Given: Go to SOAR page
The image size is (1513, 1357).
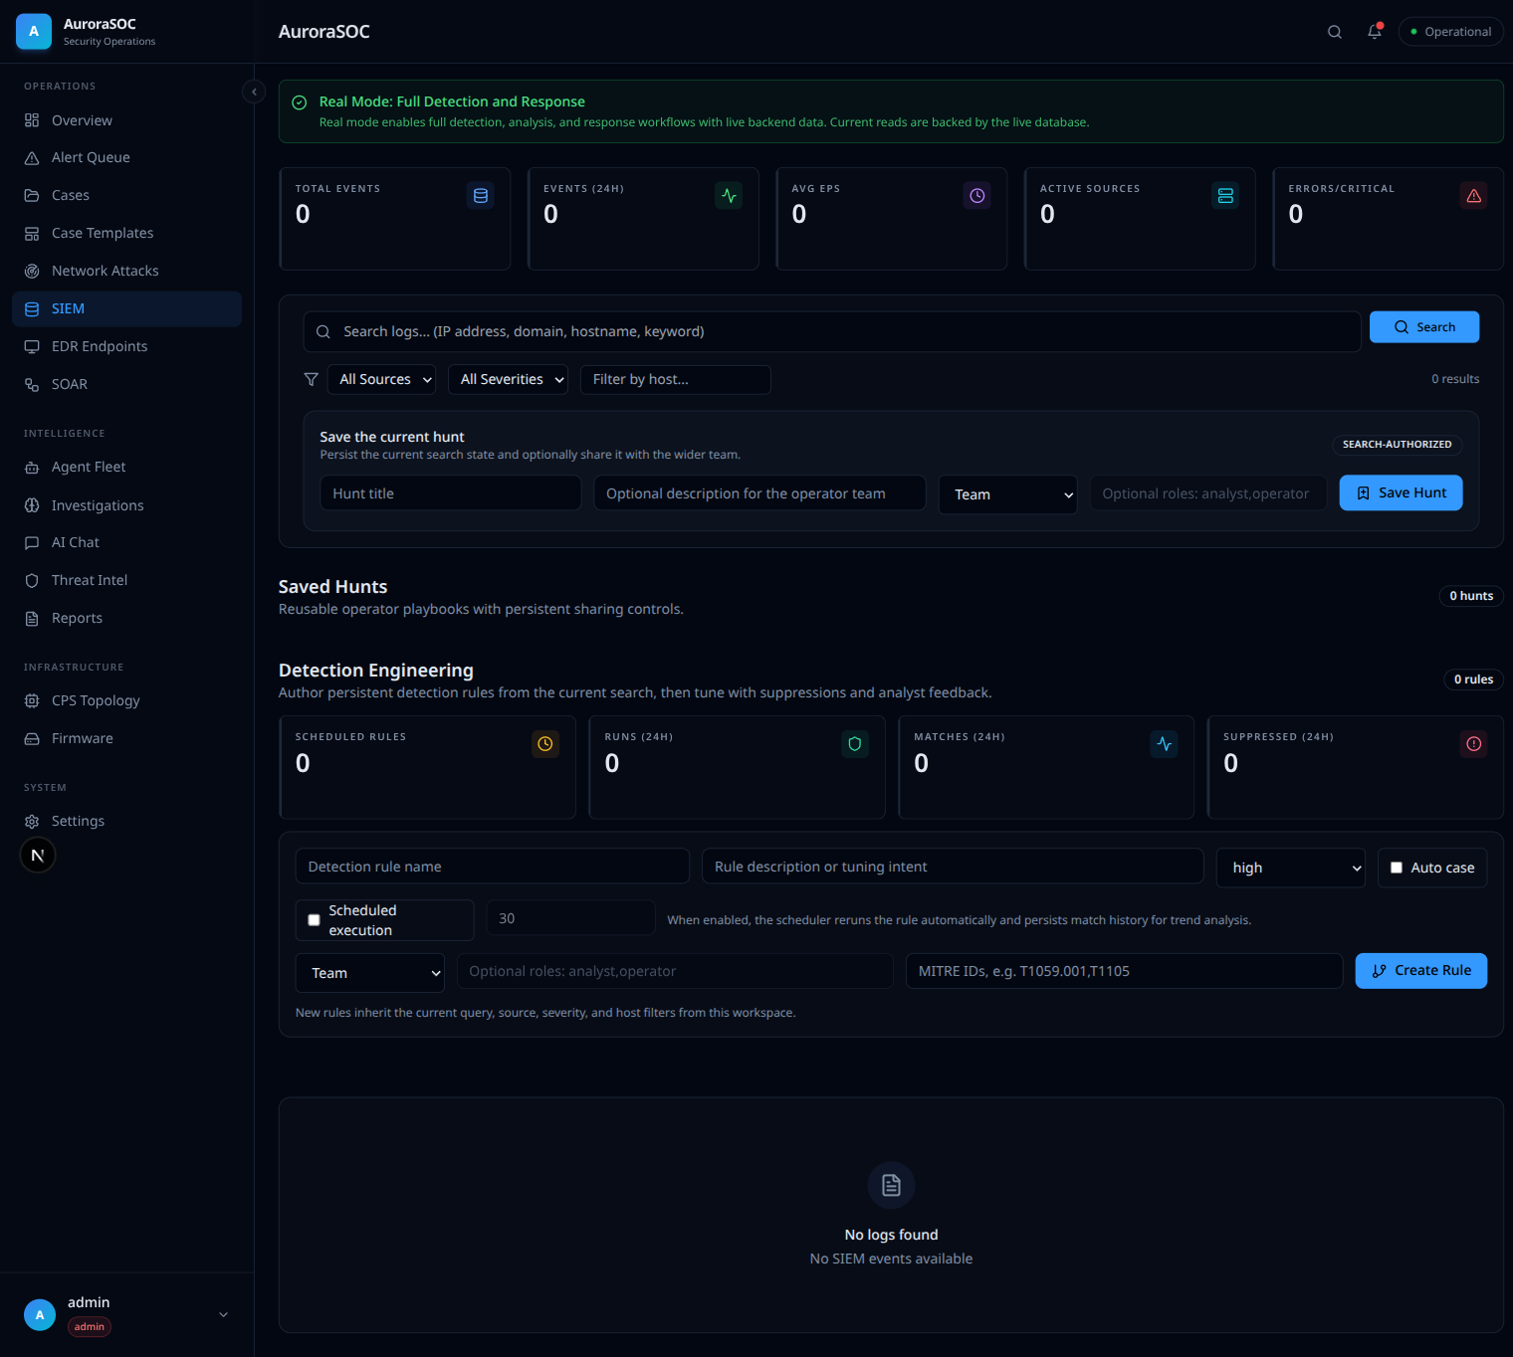Looking at the screenshot, I should pyautogui.click(x=126, y=384).
